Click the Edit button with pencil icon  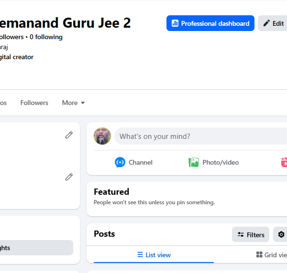[273, 23]
